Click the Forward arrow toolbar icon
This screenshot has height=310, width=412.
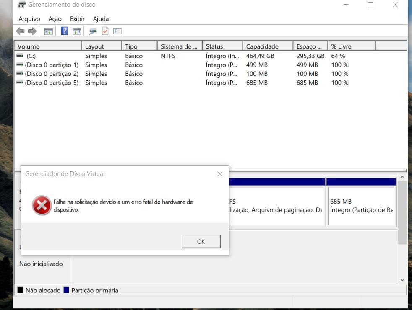click(32, 31)
